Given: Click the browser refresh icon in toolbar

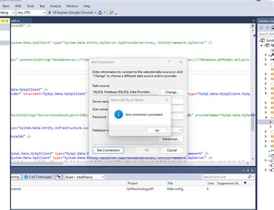Looking at the screenshot, I should pos(100,13).
